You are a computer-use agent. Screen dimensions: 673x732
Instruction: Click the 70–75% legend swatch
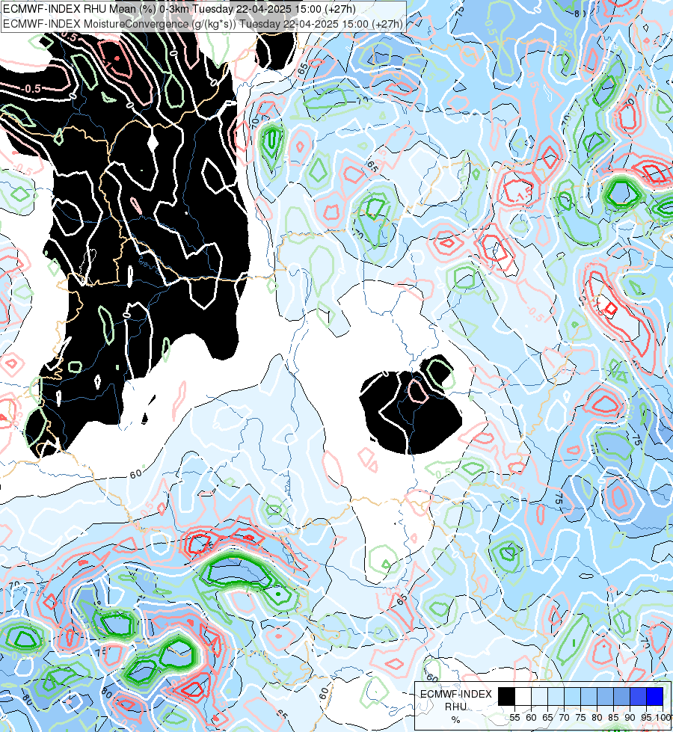click(572, 696)
